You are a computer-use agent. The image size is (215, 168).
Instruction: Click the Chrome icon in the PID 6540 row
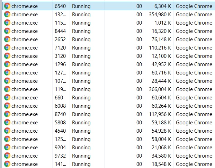point(7,6)
